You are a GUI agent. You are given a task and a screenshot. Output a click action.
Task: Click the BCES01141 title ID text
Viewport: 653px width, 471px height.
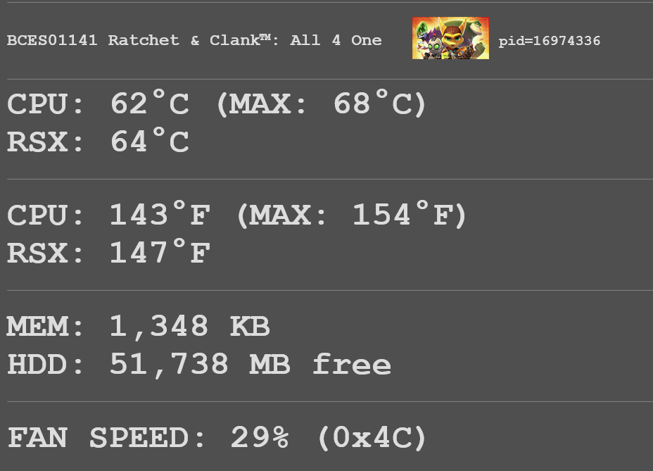(52, 40)
